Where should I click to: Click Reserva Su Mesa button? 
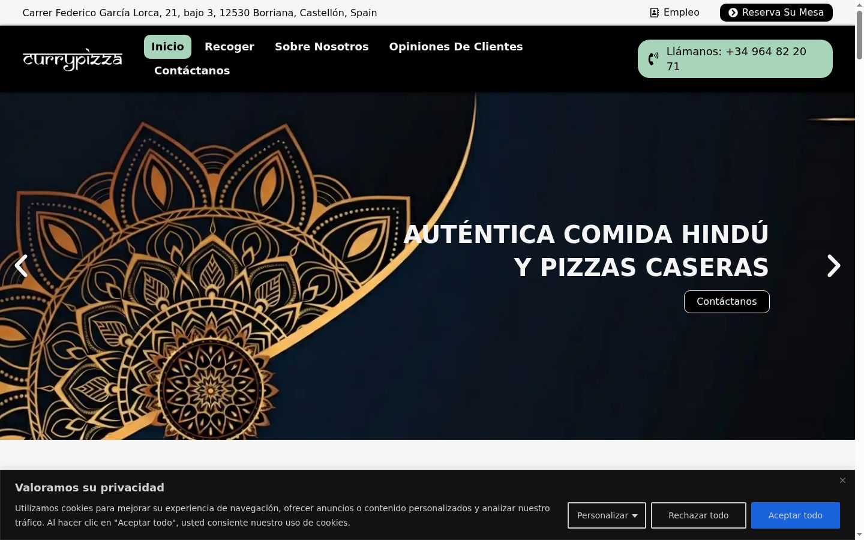pos(776,12)
